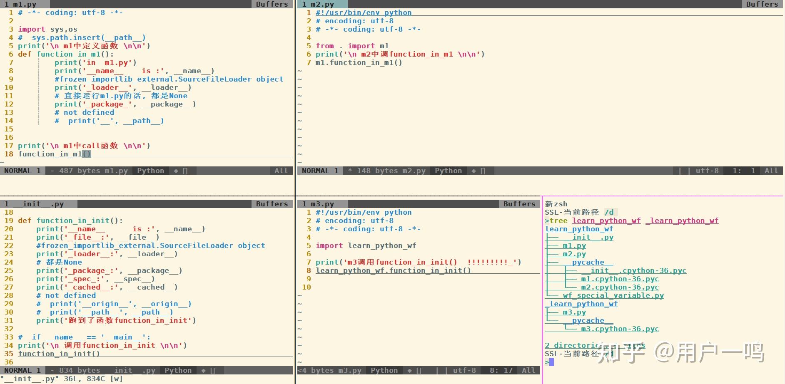
Task: Click m3.cpython-36.pyc in the tree output
Action: (x=620, y=329)
